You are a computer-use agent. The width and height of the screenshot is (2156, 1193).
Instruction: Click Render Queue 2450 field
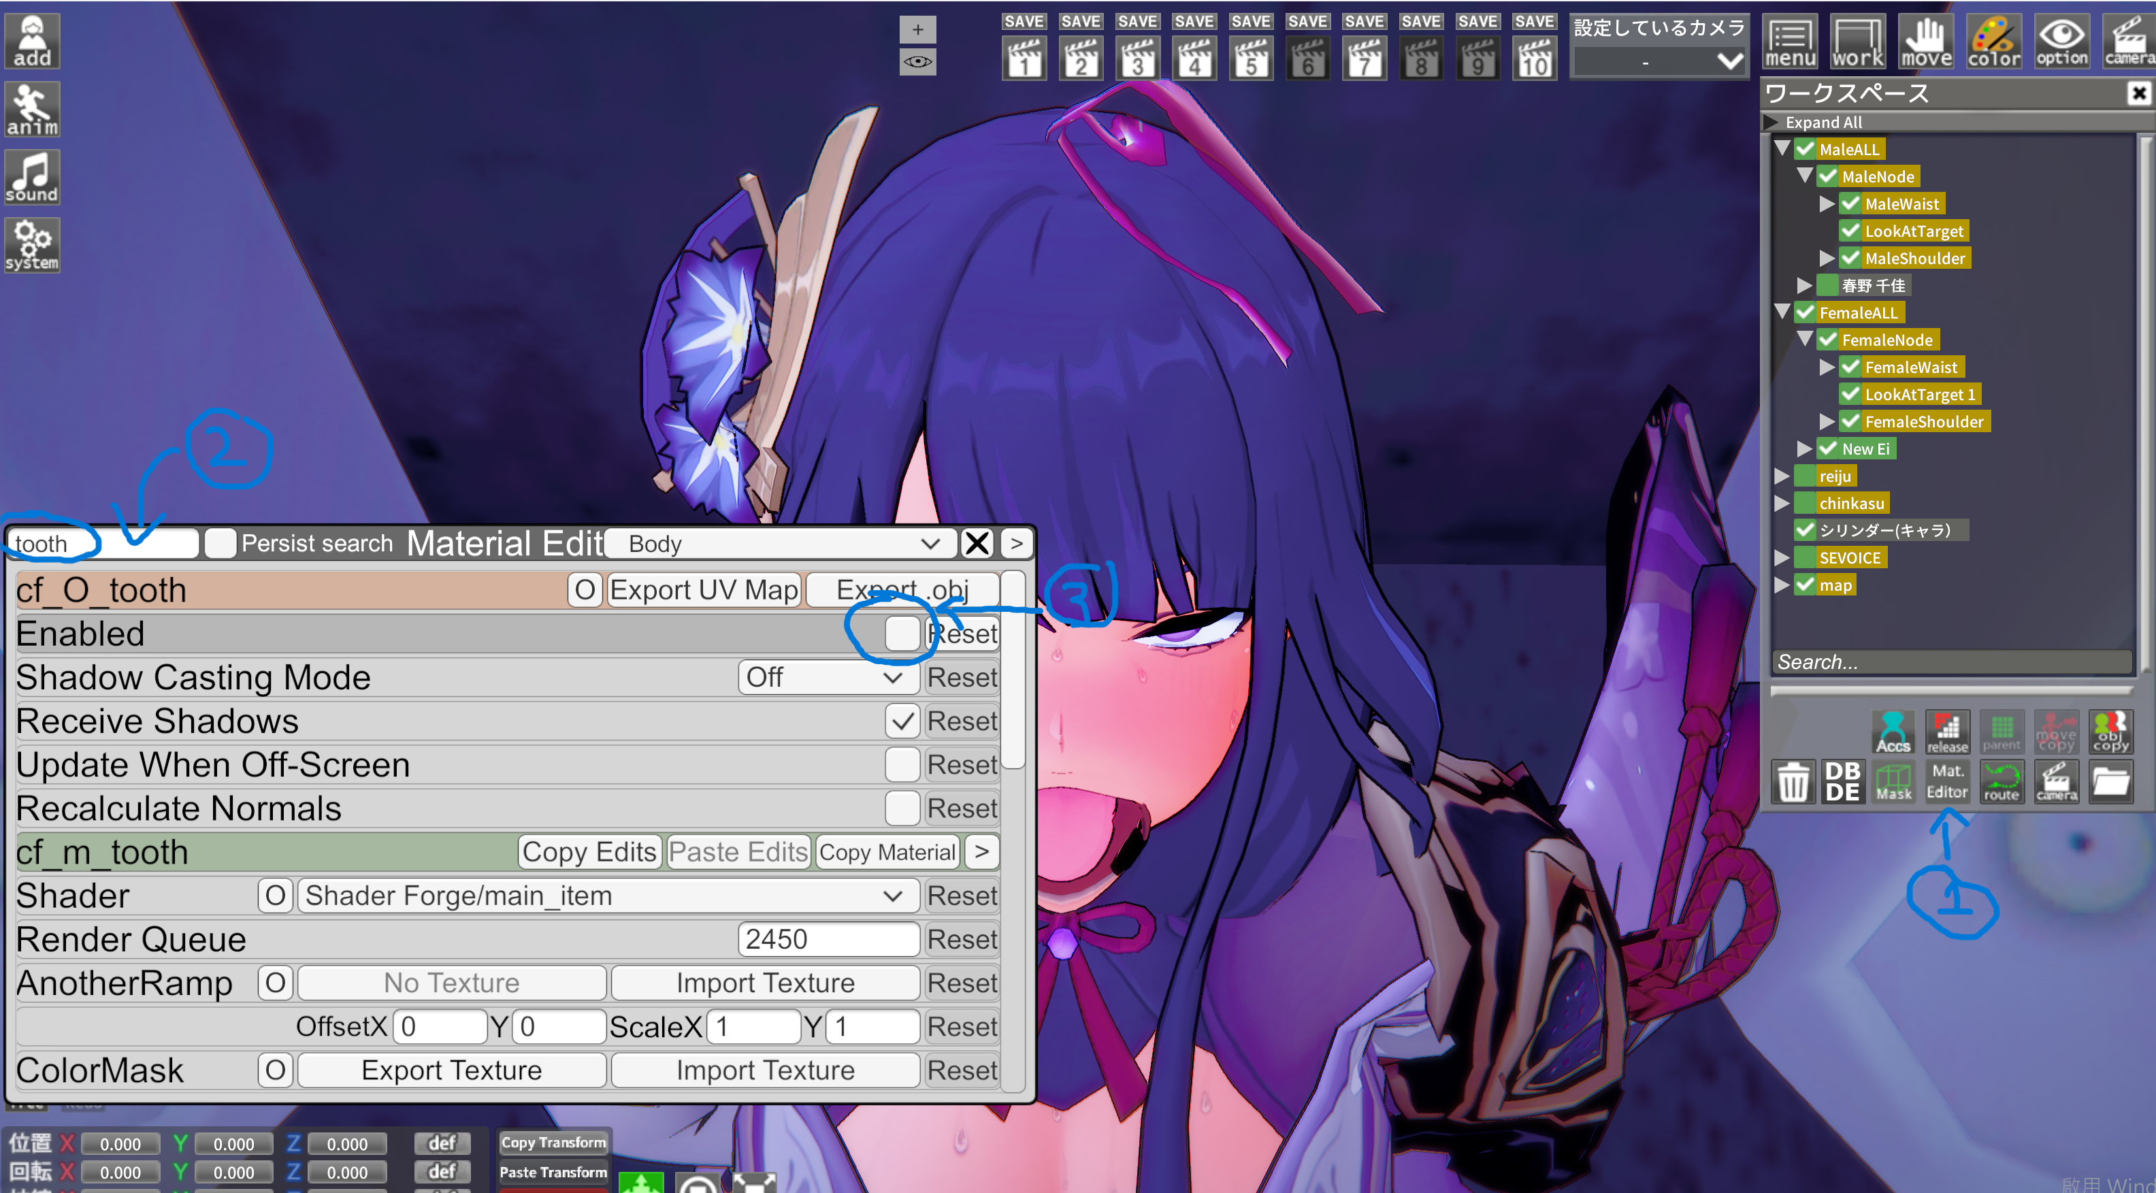click(x=828, y=939)
